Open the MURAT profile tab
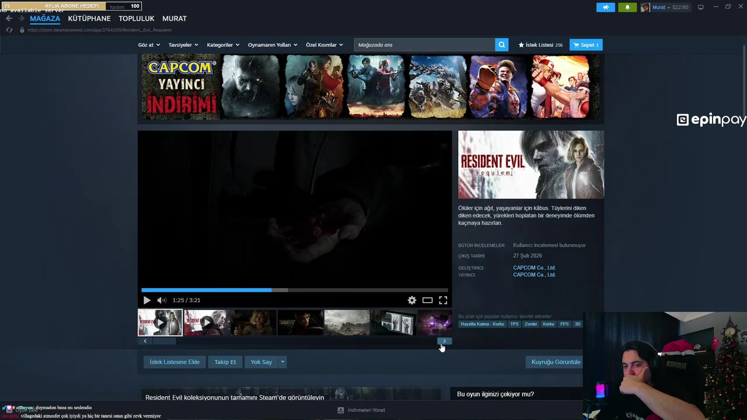 click(x=174, y=19)
